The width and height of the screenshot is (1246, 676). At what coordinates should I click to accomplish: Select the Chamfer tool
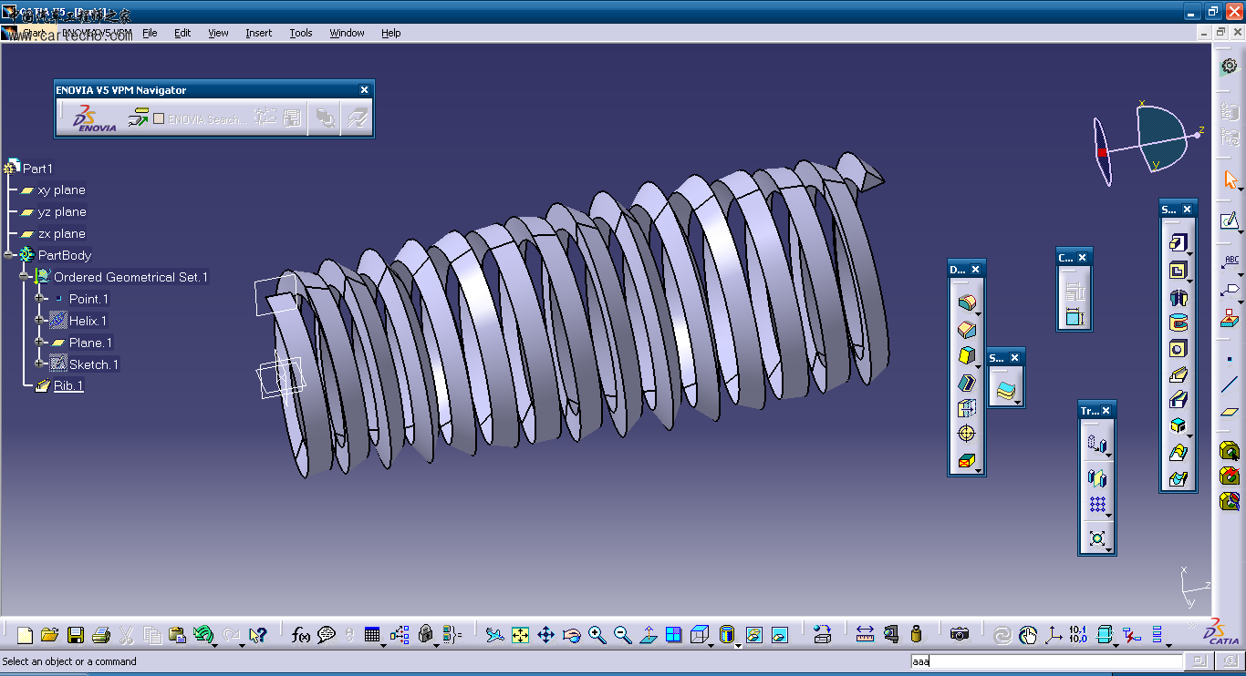(966, 330)
